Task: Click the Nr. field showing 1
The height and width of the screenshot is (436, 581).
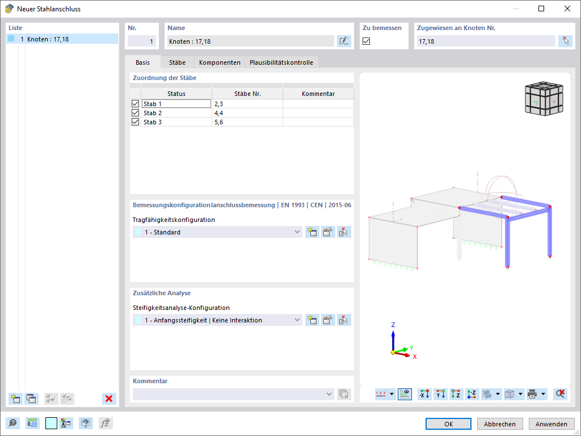Action: [142, 41]
